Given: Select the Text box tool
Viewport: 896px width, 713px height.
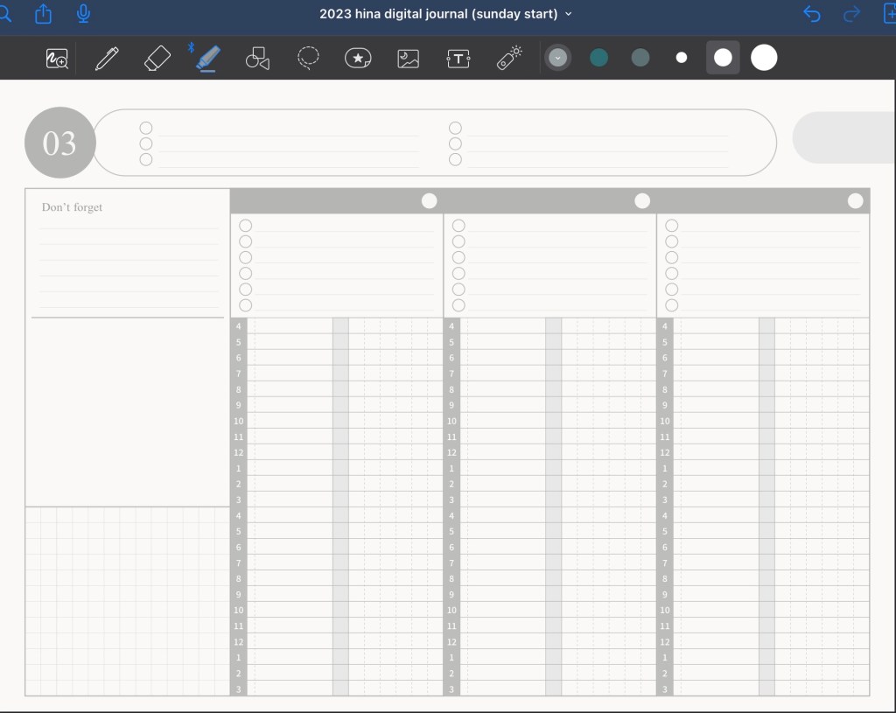Looking at the screenshot, I should tap(458, 59).
